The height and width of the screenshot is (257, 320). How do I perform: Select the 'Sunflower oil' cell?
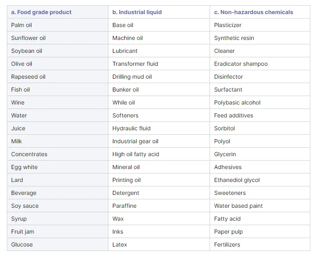(28, 38)
